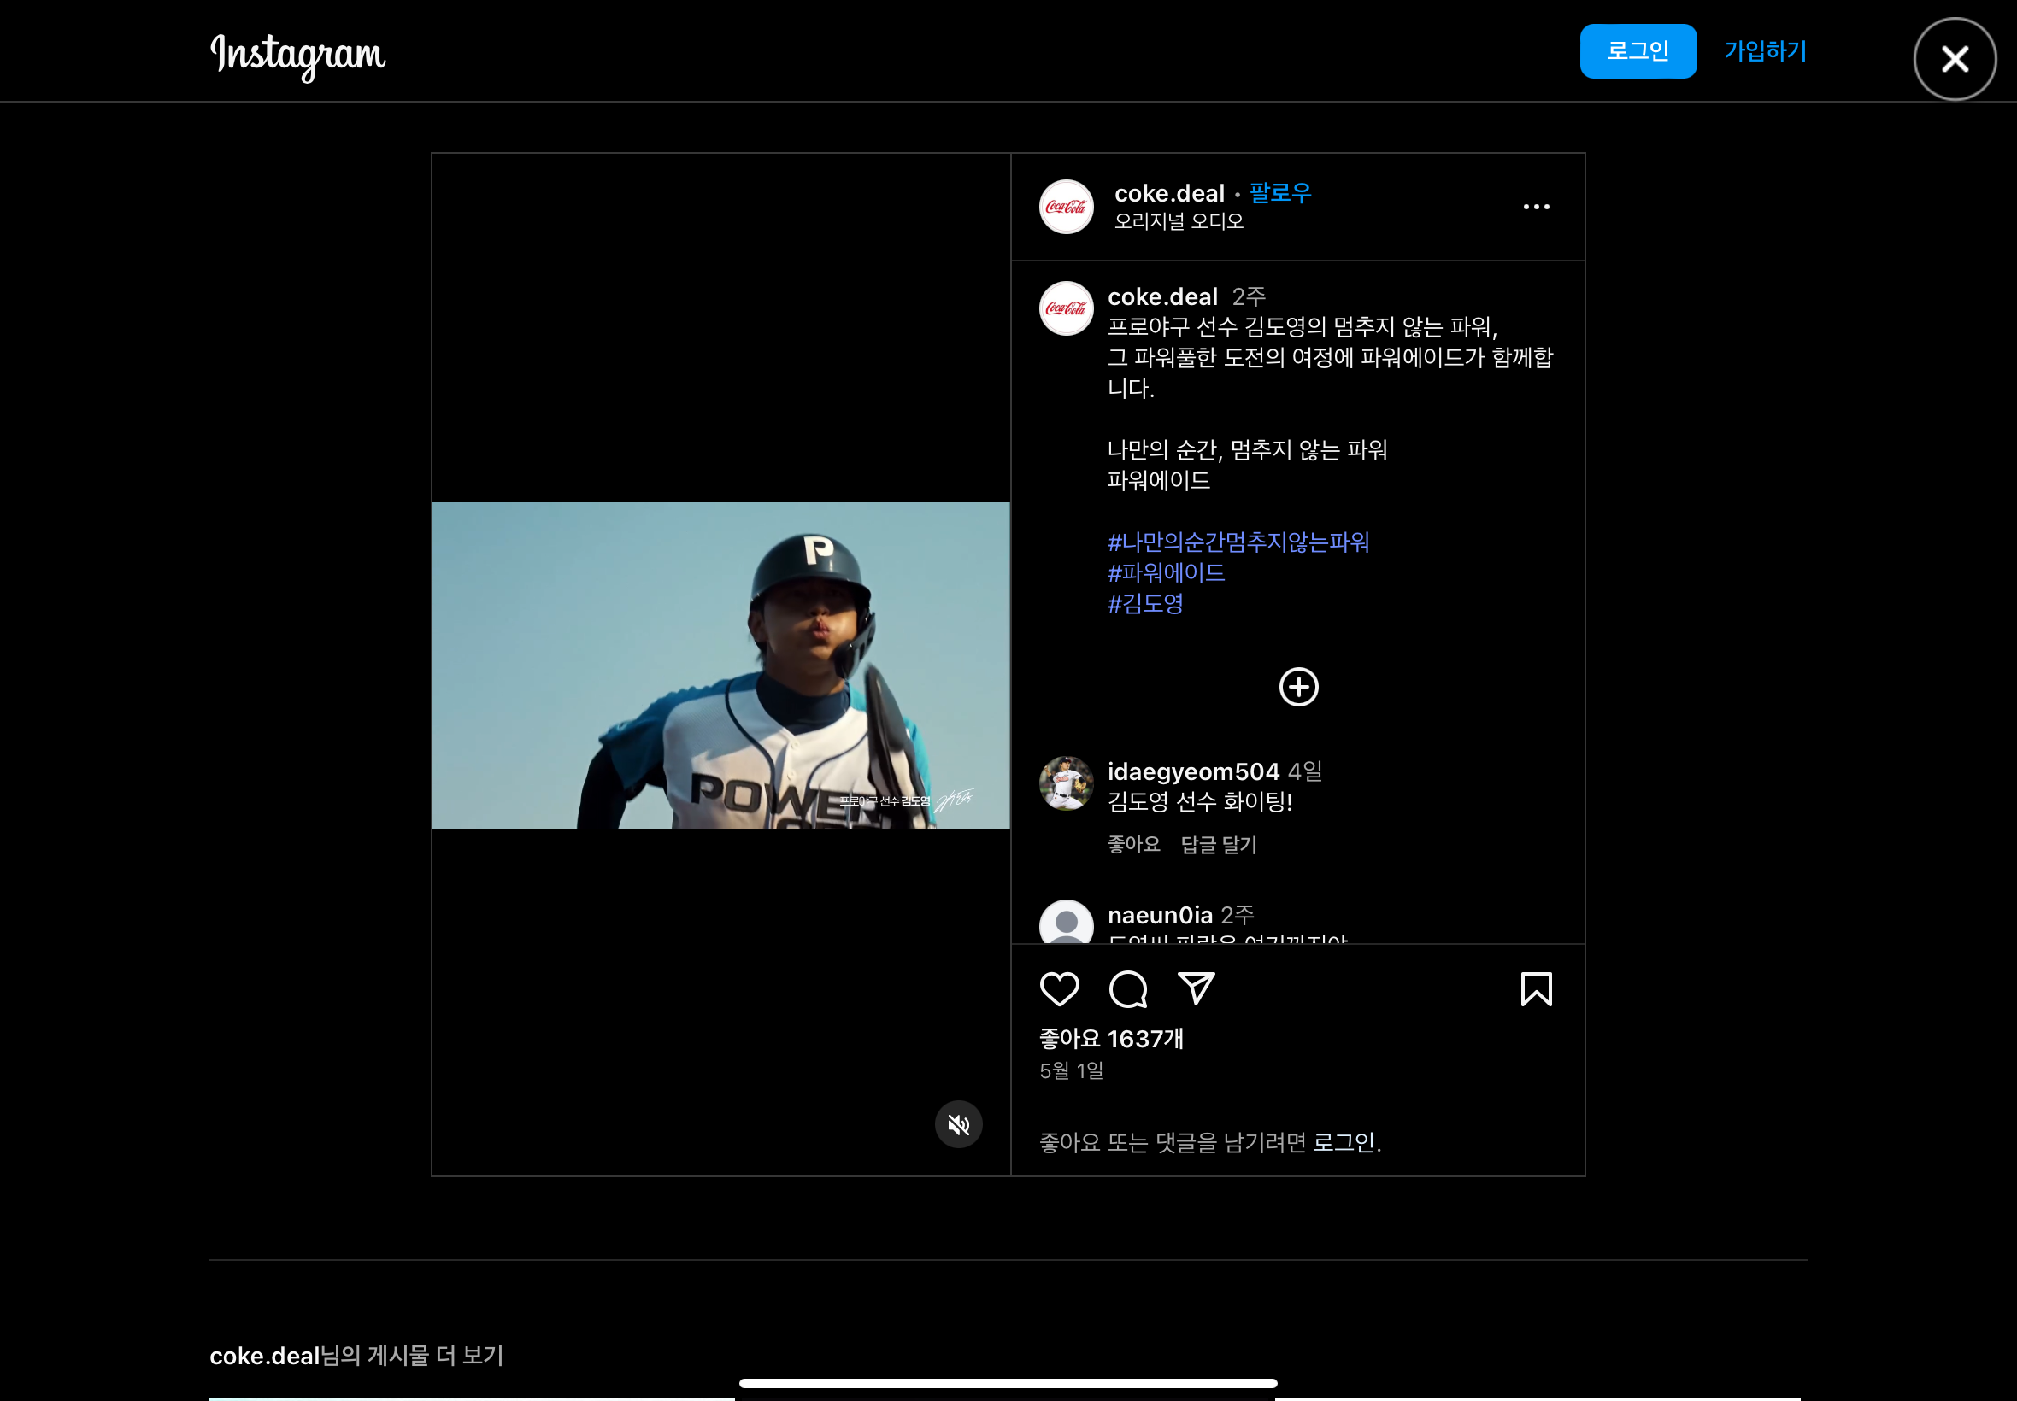The height and width of the screenshot is (1401, 2017).
Task: Open hashtag #나만의순간멈추지않는파워
Action: click(x=1238, y=542)
